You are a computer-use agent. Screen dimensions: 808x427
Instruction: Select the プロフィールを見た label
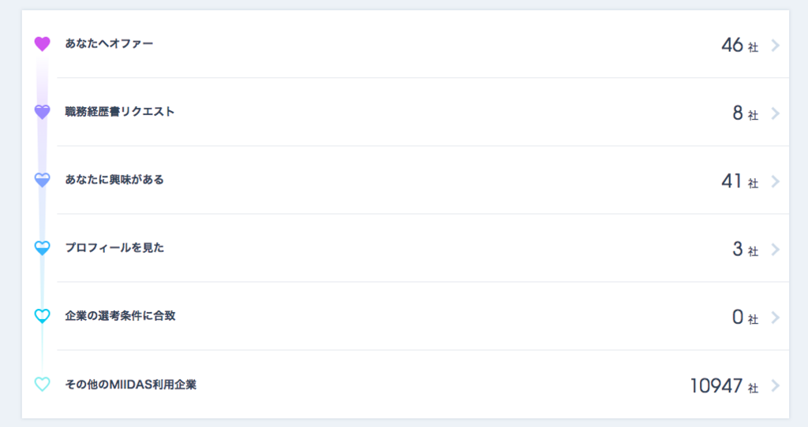click(114, 248)
